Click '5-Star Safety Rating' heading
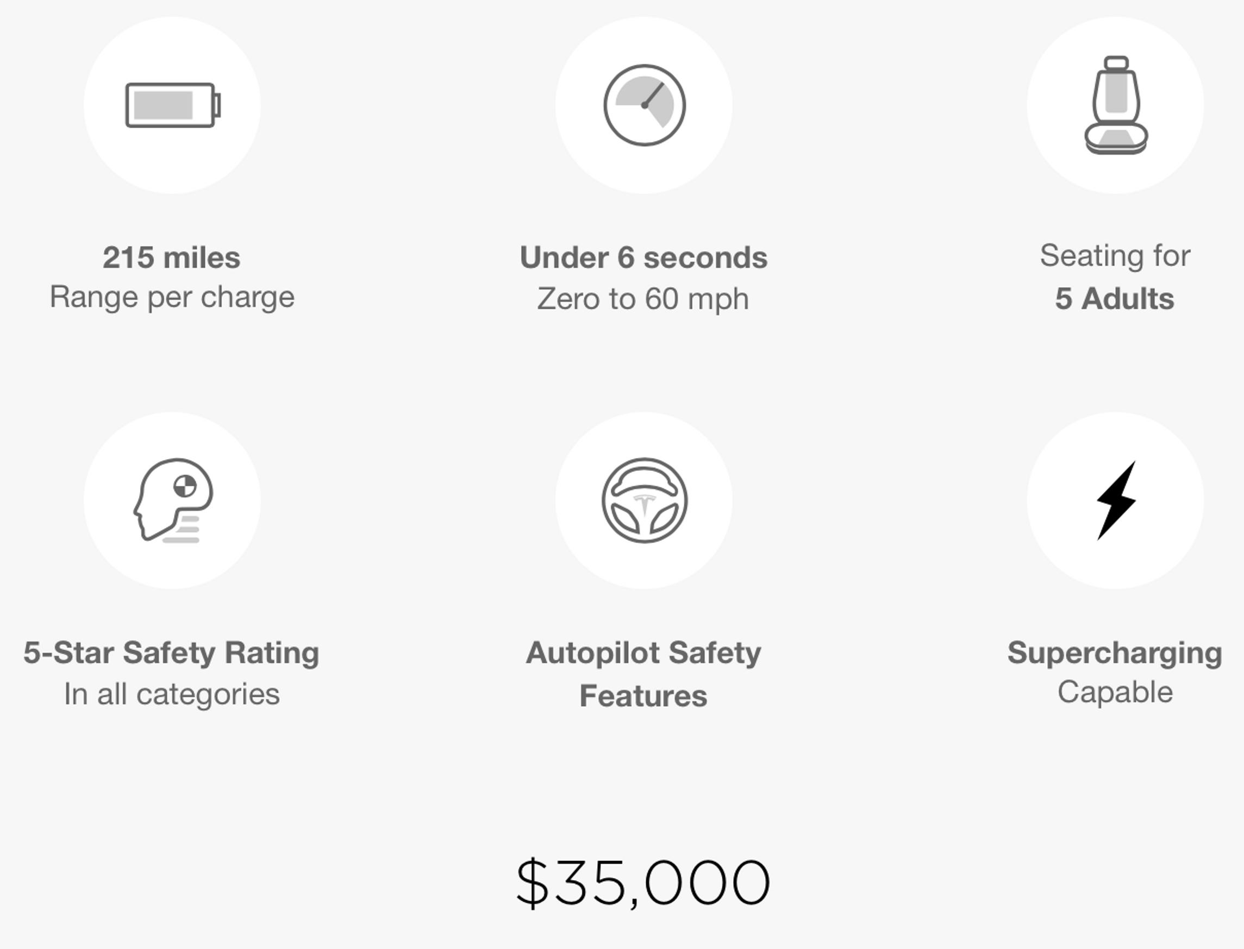 click(171, 653)
